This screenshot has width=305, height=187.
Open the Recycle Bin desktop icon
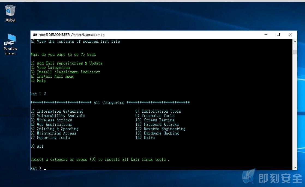10,13
